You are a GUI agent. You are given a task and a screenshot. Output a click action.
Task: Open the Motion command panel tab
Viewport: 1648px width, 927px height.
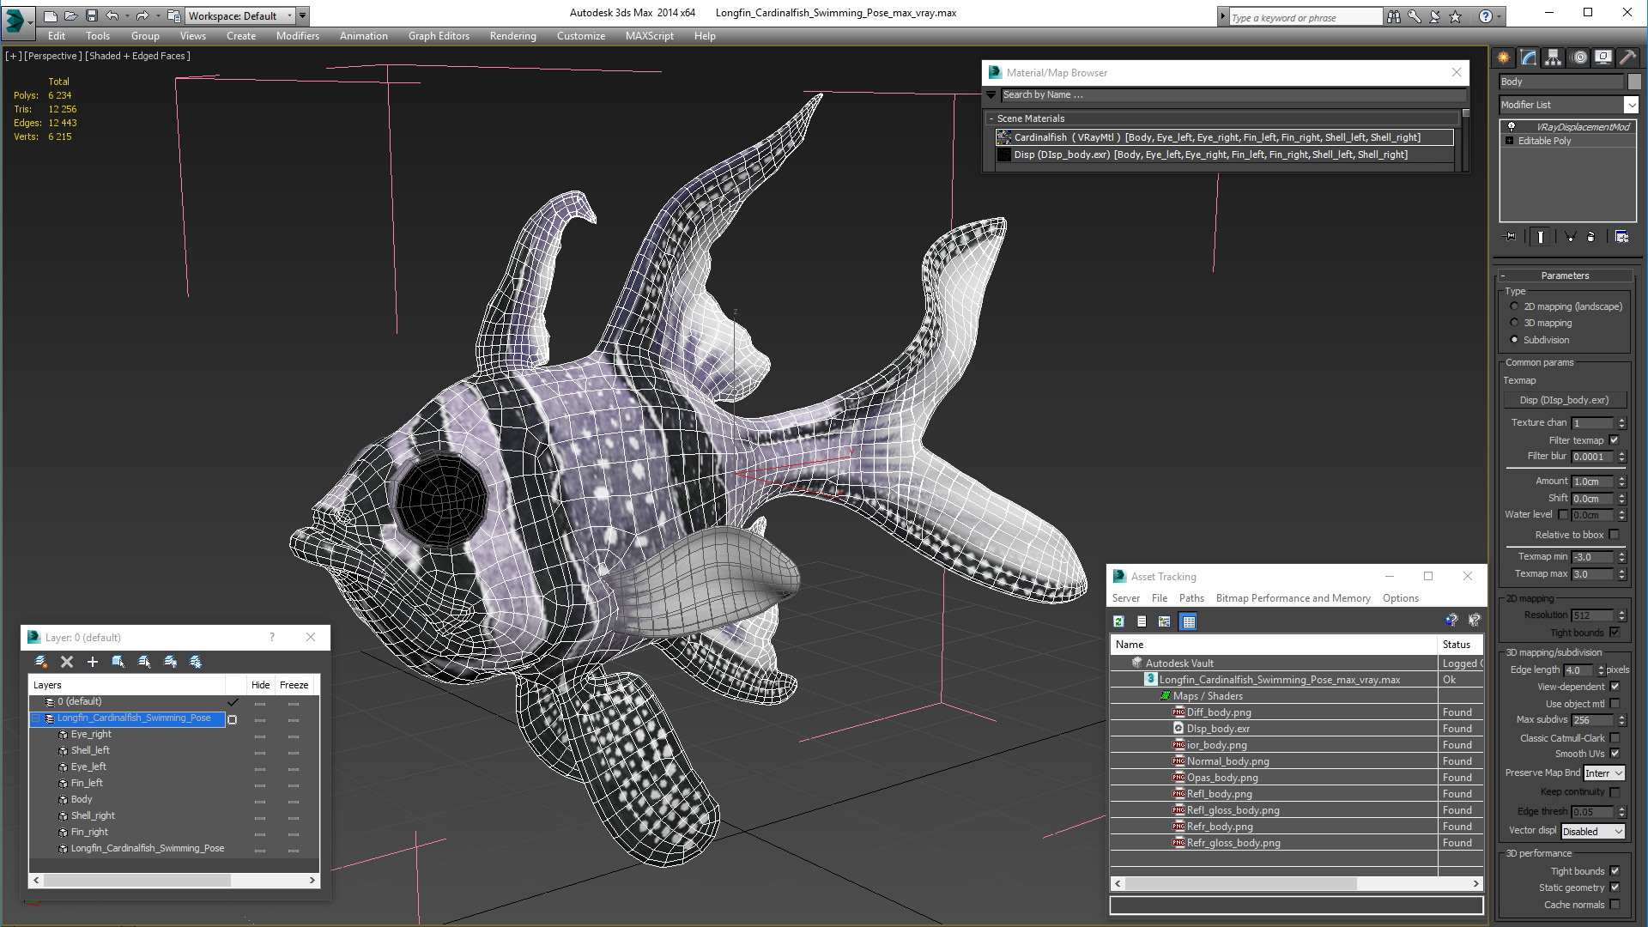click(x=1579, y=58)
